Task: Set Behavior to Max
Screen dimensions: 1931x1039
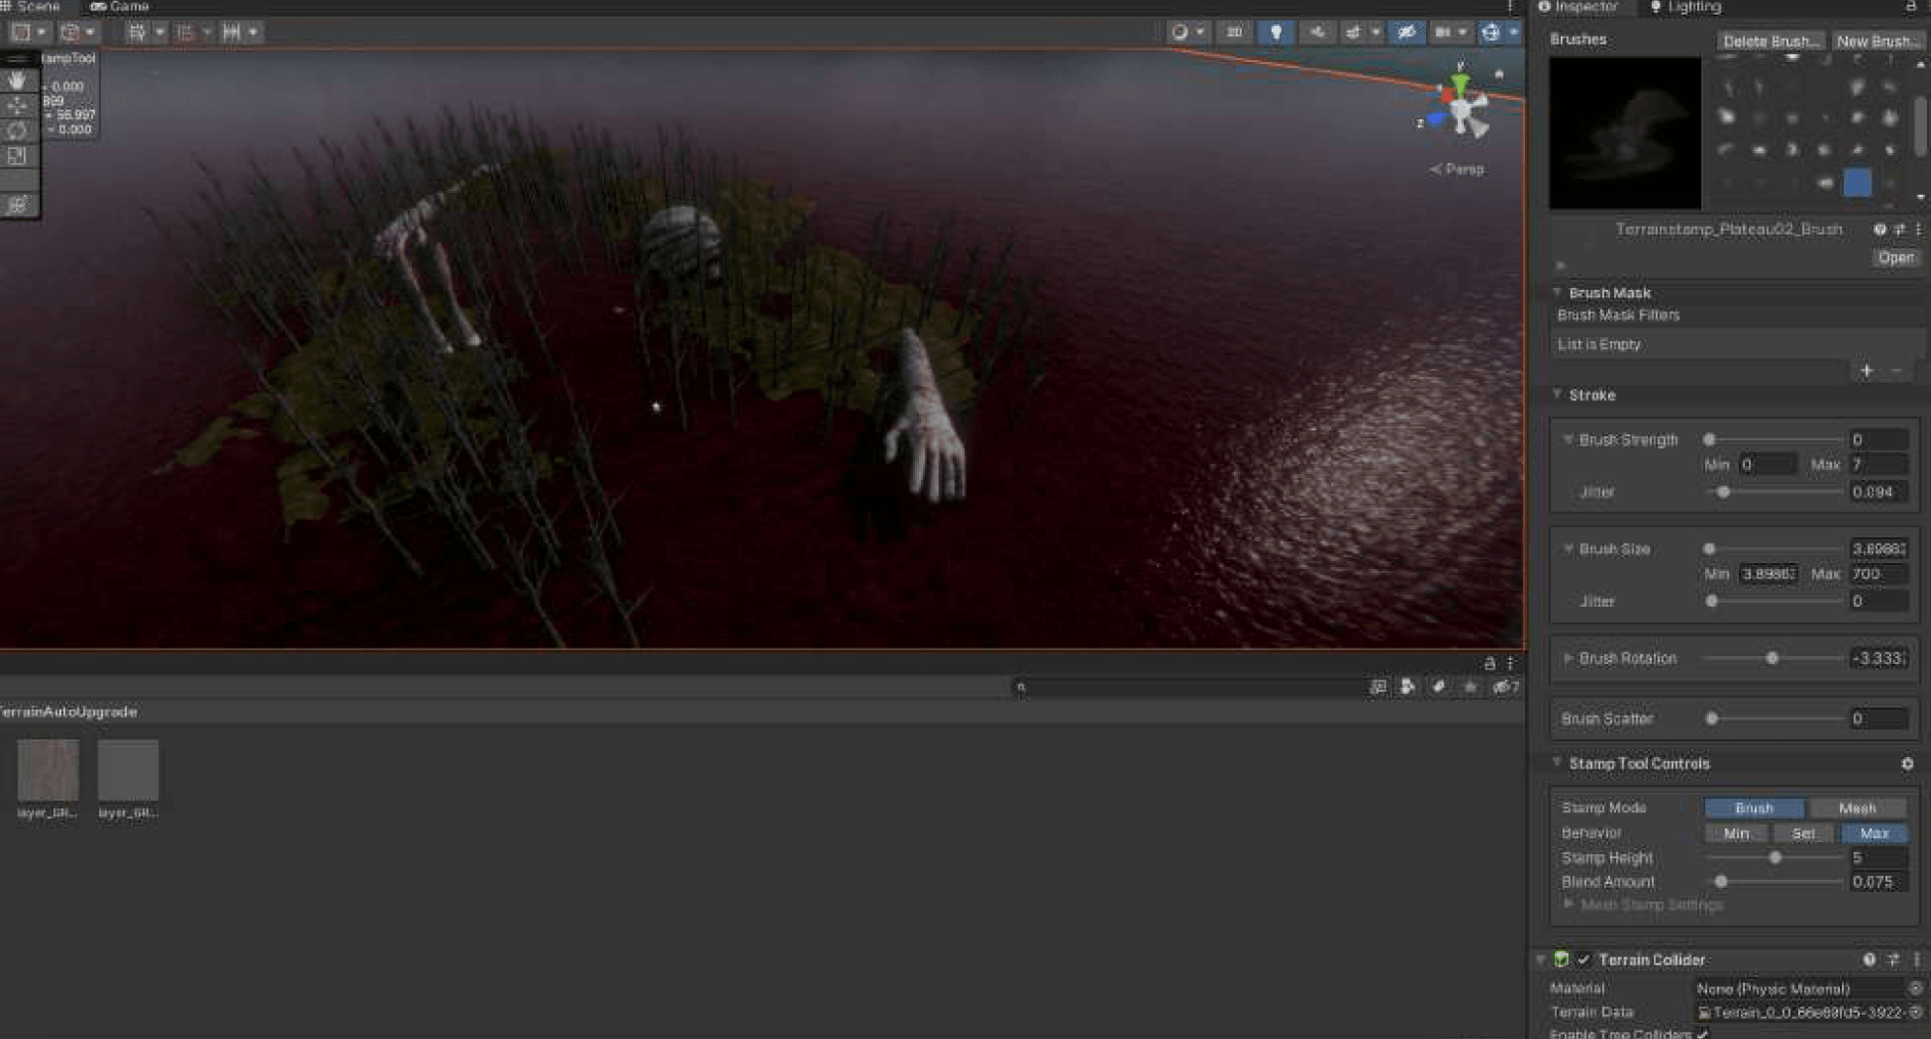Action: coord(1874,834)
